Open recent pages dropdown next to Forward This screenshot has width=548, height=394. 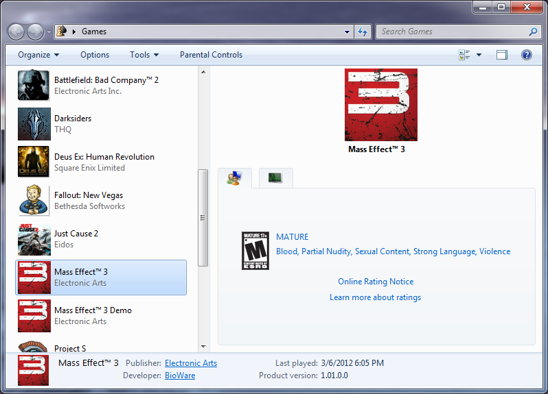tap(49, 32)
